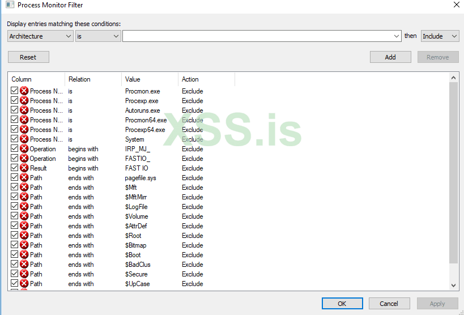Click the Remove filter button

point(438,57)
